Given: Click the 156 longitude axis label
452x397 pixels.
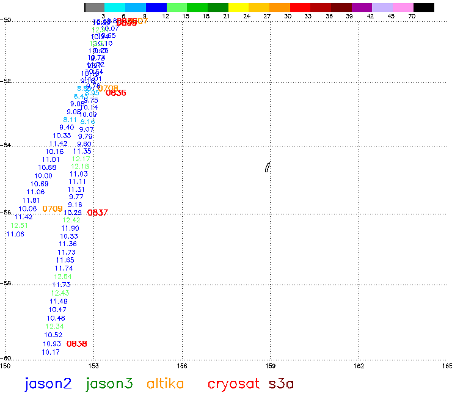Looking at the screenshot, I should pyautogui.click(x=182, y=366).
